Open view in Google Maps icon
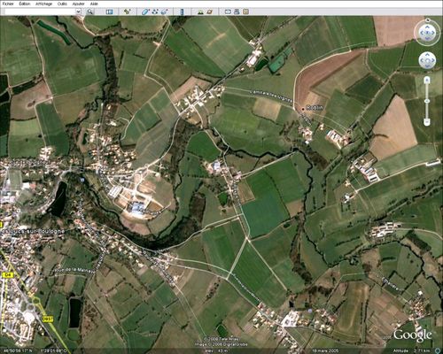Screen dimensions: 443x354 click(245, 12)
